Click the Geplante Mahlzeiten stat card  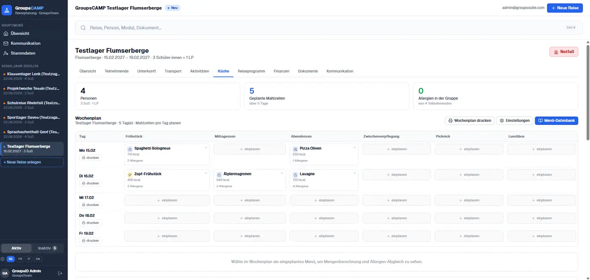pyautogui.click(x=327, y=96)
